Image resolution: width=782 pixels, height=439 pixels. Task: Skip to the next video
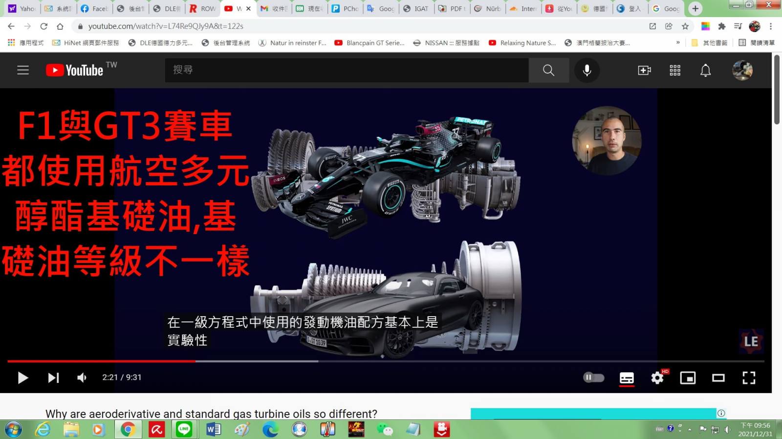[53, 378]
